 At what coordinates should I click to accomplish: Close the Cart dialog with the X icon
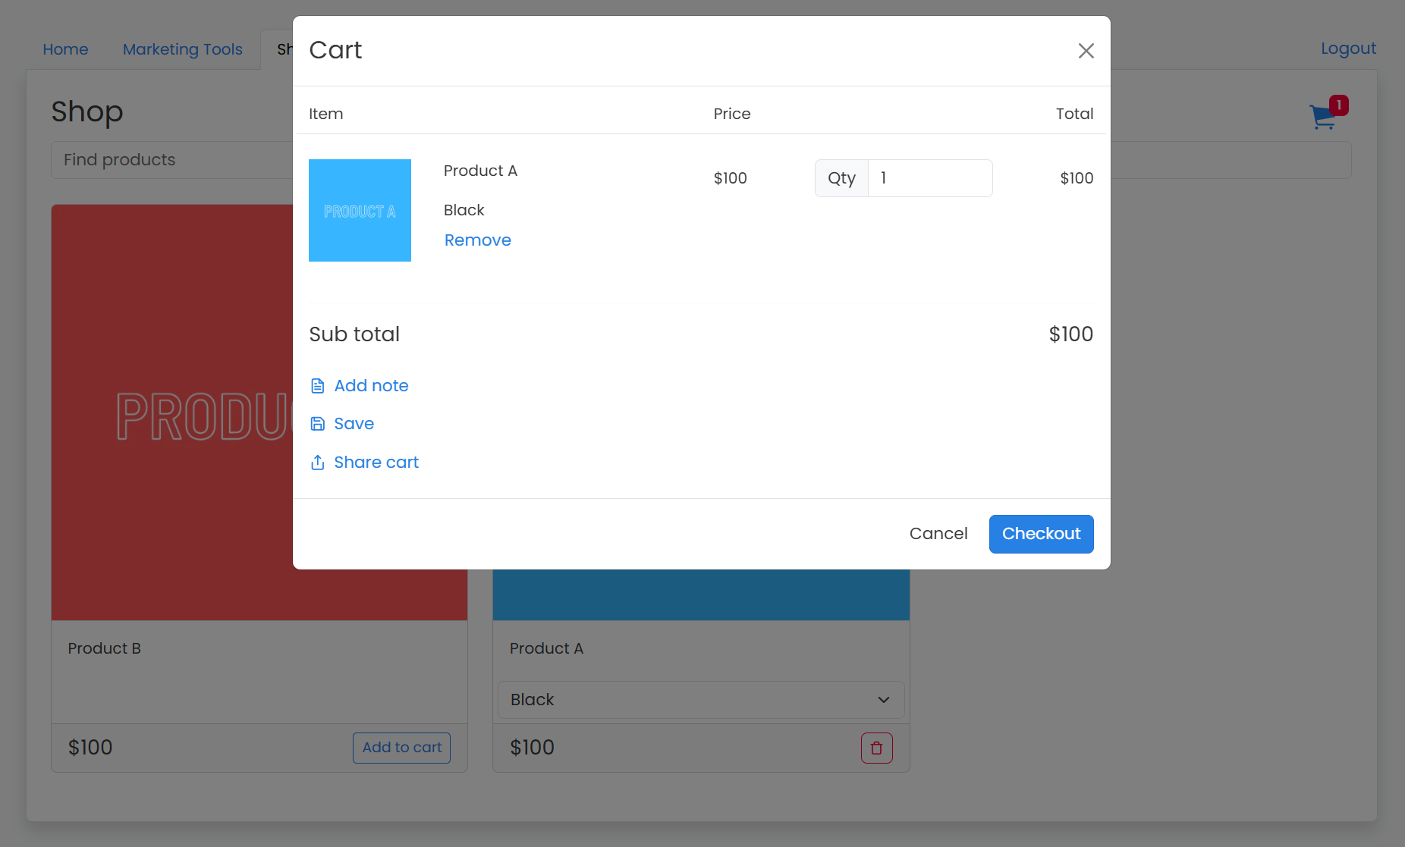point(1086,51)
